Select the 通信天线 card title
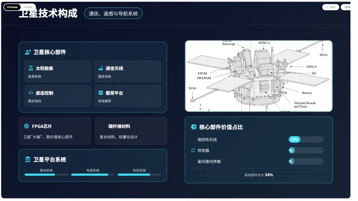Screen dimensions: 358x201 [114, 68]
